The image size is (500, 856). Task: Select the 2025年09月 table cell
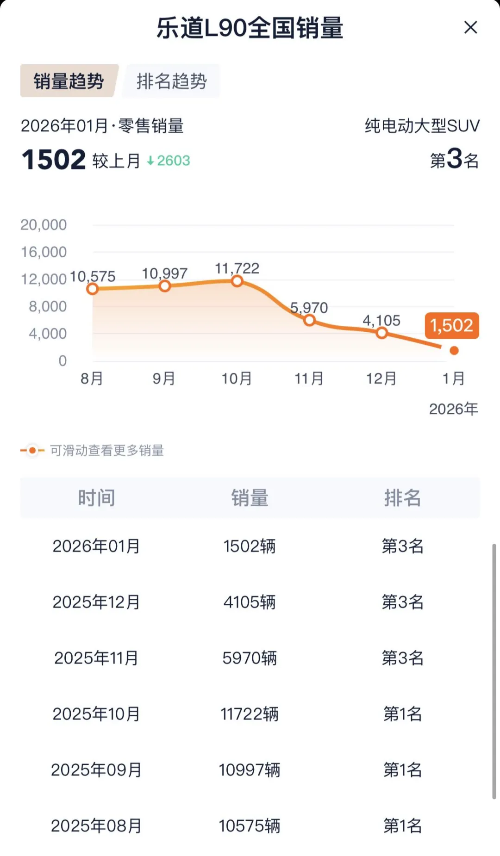(x=96, y=769)
